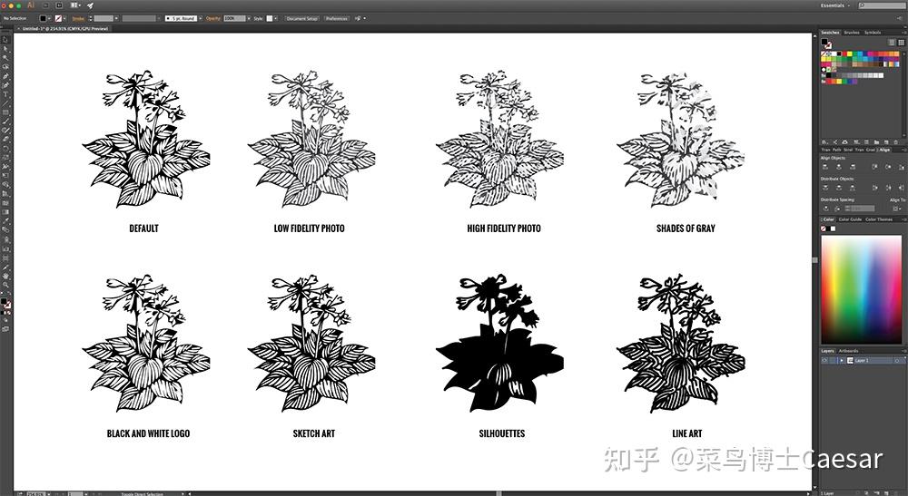
Task: Click the Preferences button
Action: pyautogui.click(x=337, y=18)
